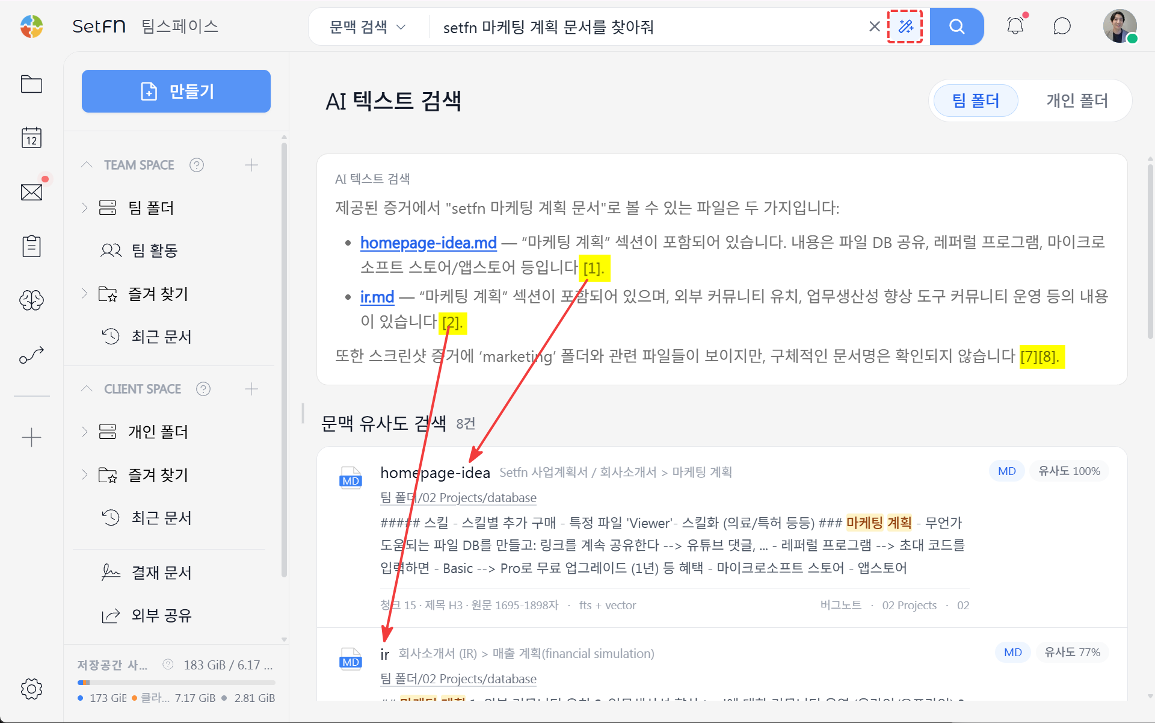Image resolution: width=1155 pixels, height=723 pixels.
Task: Expand 즐겨 찾기 under TEAM SPACE
Action: [x=85, y=294]
